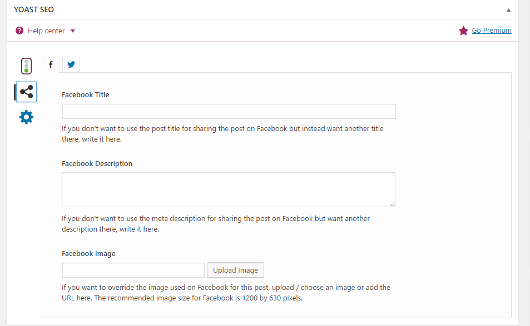Click the Go Premium star icon
The height and width of the screenshot is (326, 530).
463,31
